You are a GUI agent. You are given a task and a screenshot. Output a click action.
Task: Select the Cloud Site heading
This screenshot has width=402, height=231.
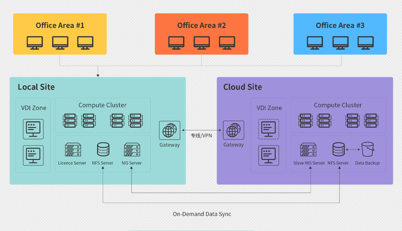coord(242,87)
